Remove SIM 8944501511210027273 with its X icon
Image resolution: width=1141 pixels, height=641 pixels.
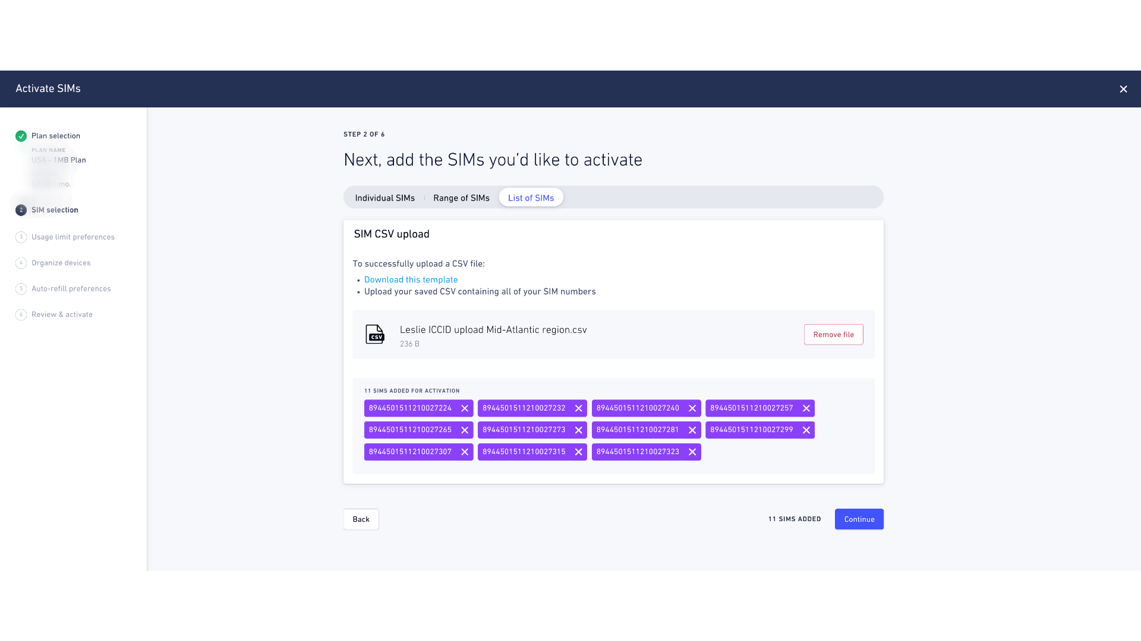(x=578, y=430)
